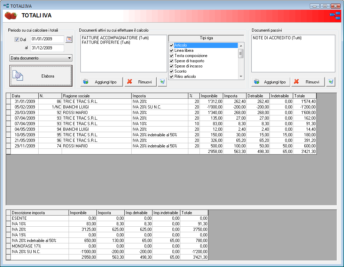Disable the Spese di trasporto checkbox
This screenshot has height=267, width=344.
[171, 61]
